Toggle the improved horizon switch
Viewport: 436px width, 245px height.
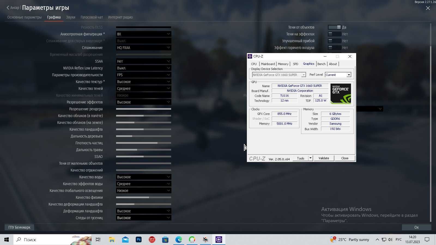pyautogui.click(x=334, y=41)
